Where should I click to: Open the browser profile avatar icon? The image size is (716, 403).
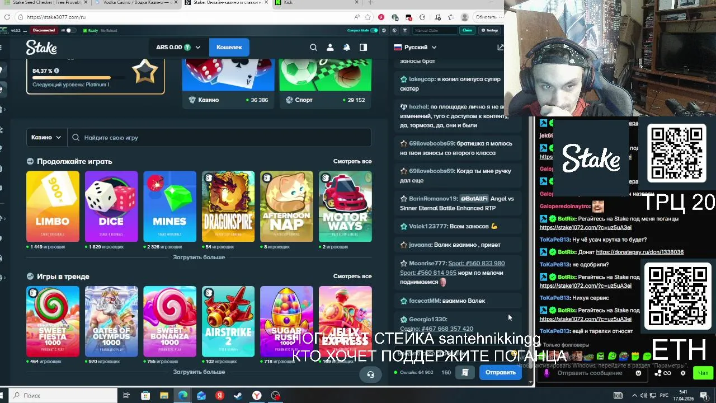[465, 17]
